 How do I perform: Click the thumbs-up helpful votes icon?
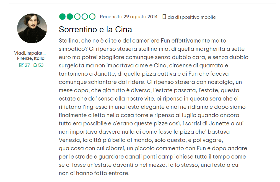coord(35,65)
